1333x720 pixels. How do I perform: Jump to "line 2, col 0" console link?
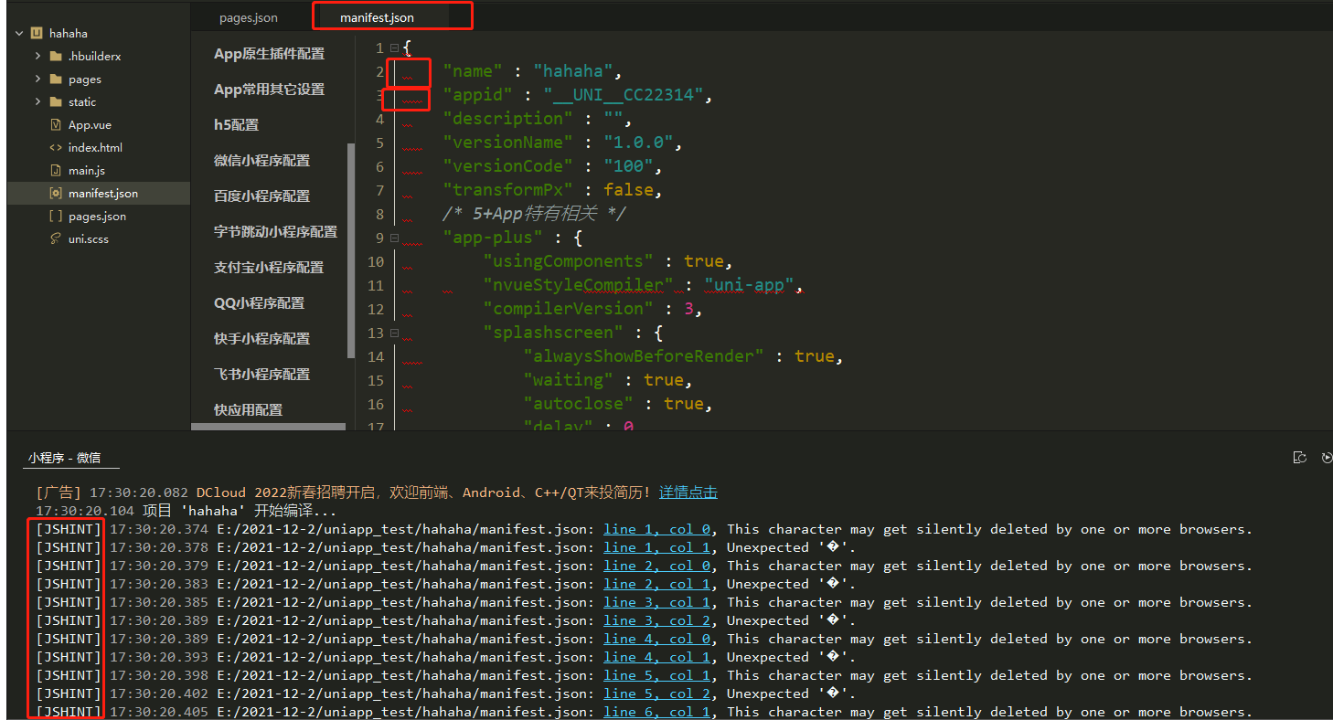point(656,566)
